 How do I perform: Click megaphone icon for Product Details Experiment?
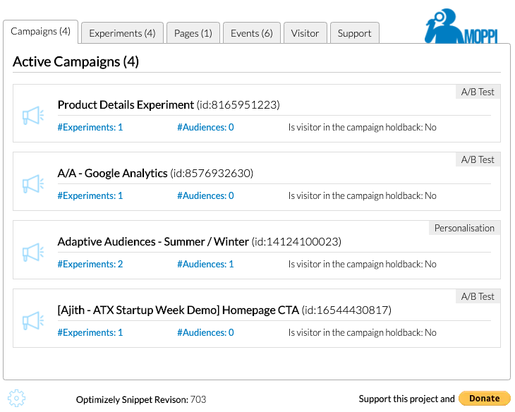pyautogui.click(x=33, y=115)
